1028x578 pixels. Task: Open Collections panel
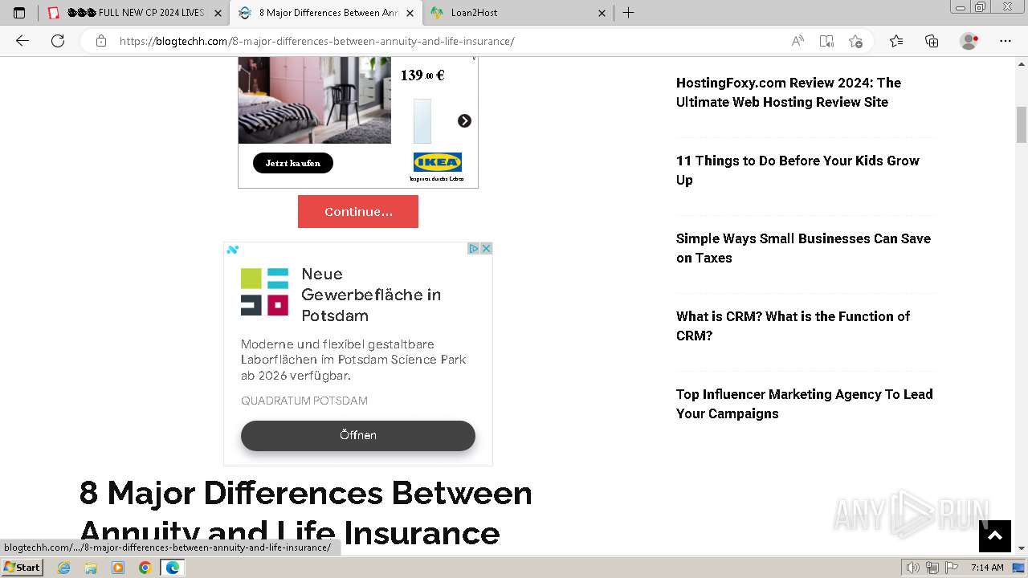coord(932,41)
